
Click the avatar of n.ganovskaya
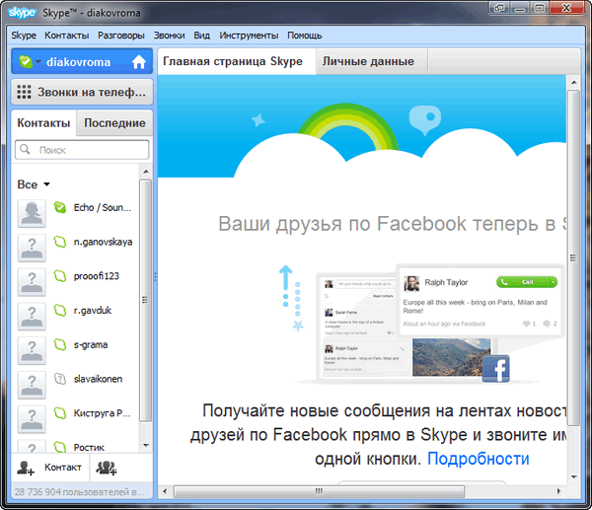[32, 248]
